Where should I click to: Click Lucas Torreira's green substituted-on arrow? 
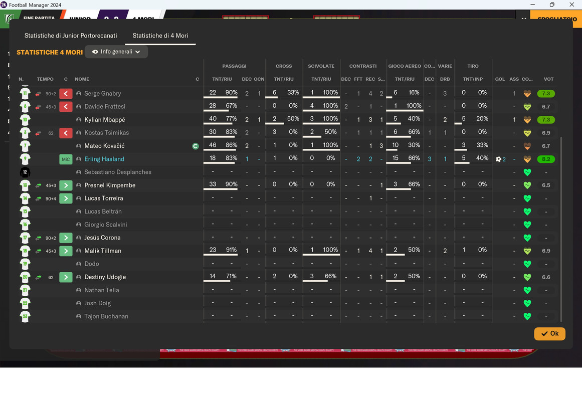tap(66, 198)
